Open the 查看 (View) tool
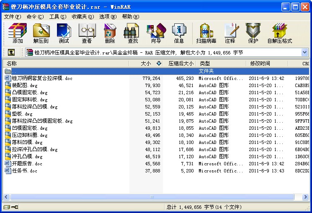The width and height of the screenshot is (312, 213). (87, 33)
